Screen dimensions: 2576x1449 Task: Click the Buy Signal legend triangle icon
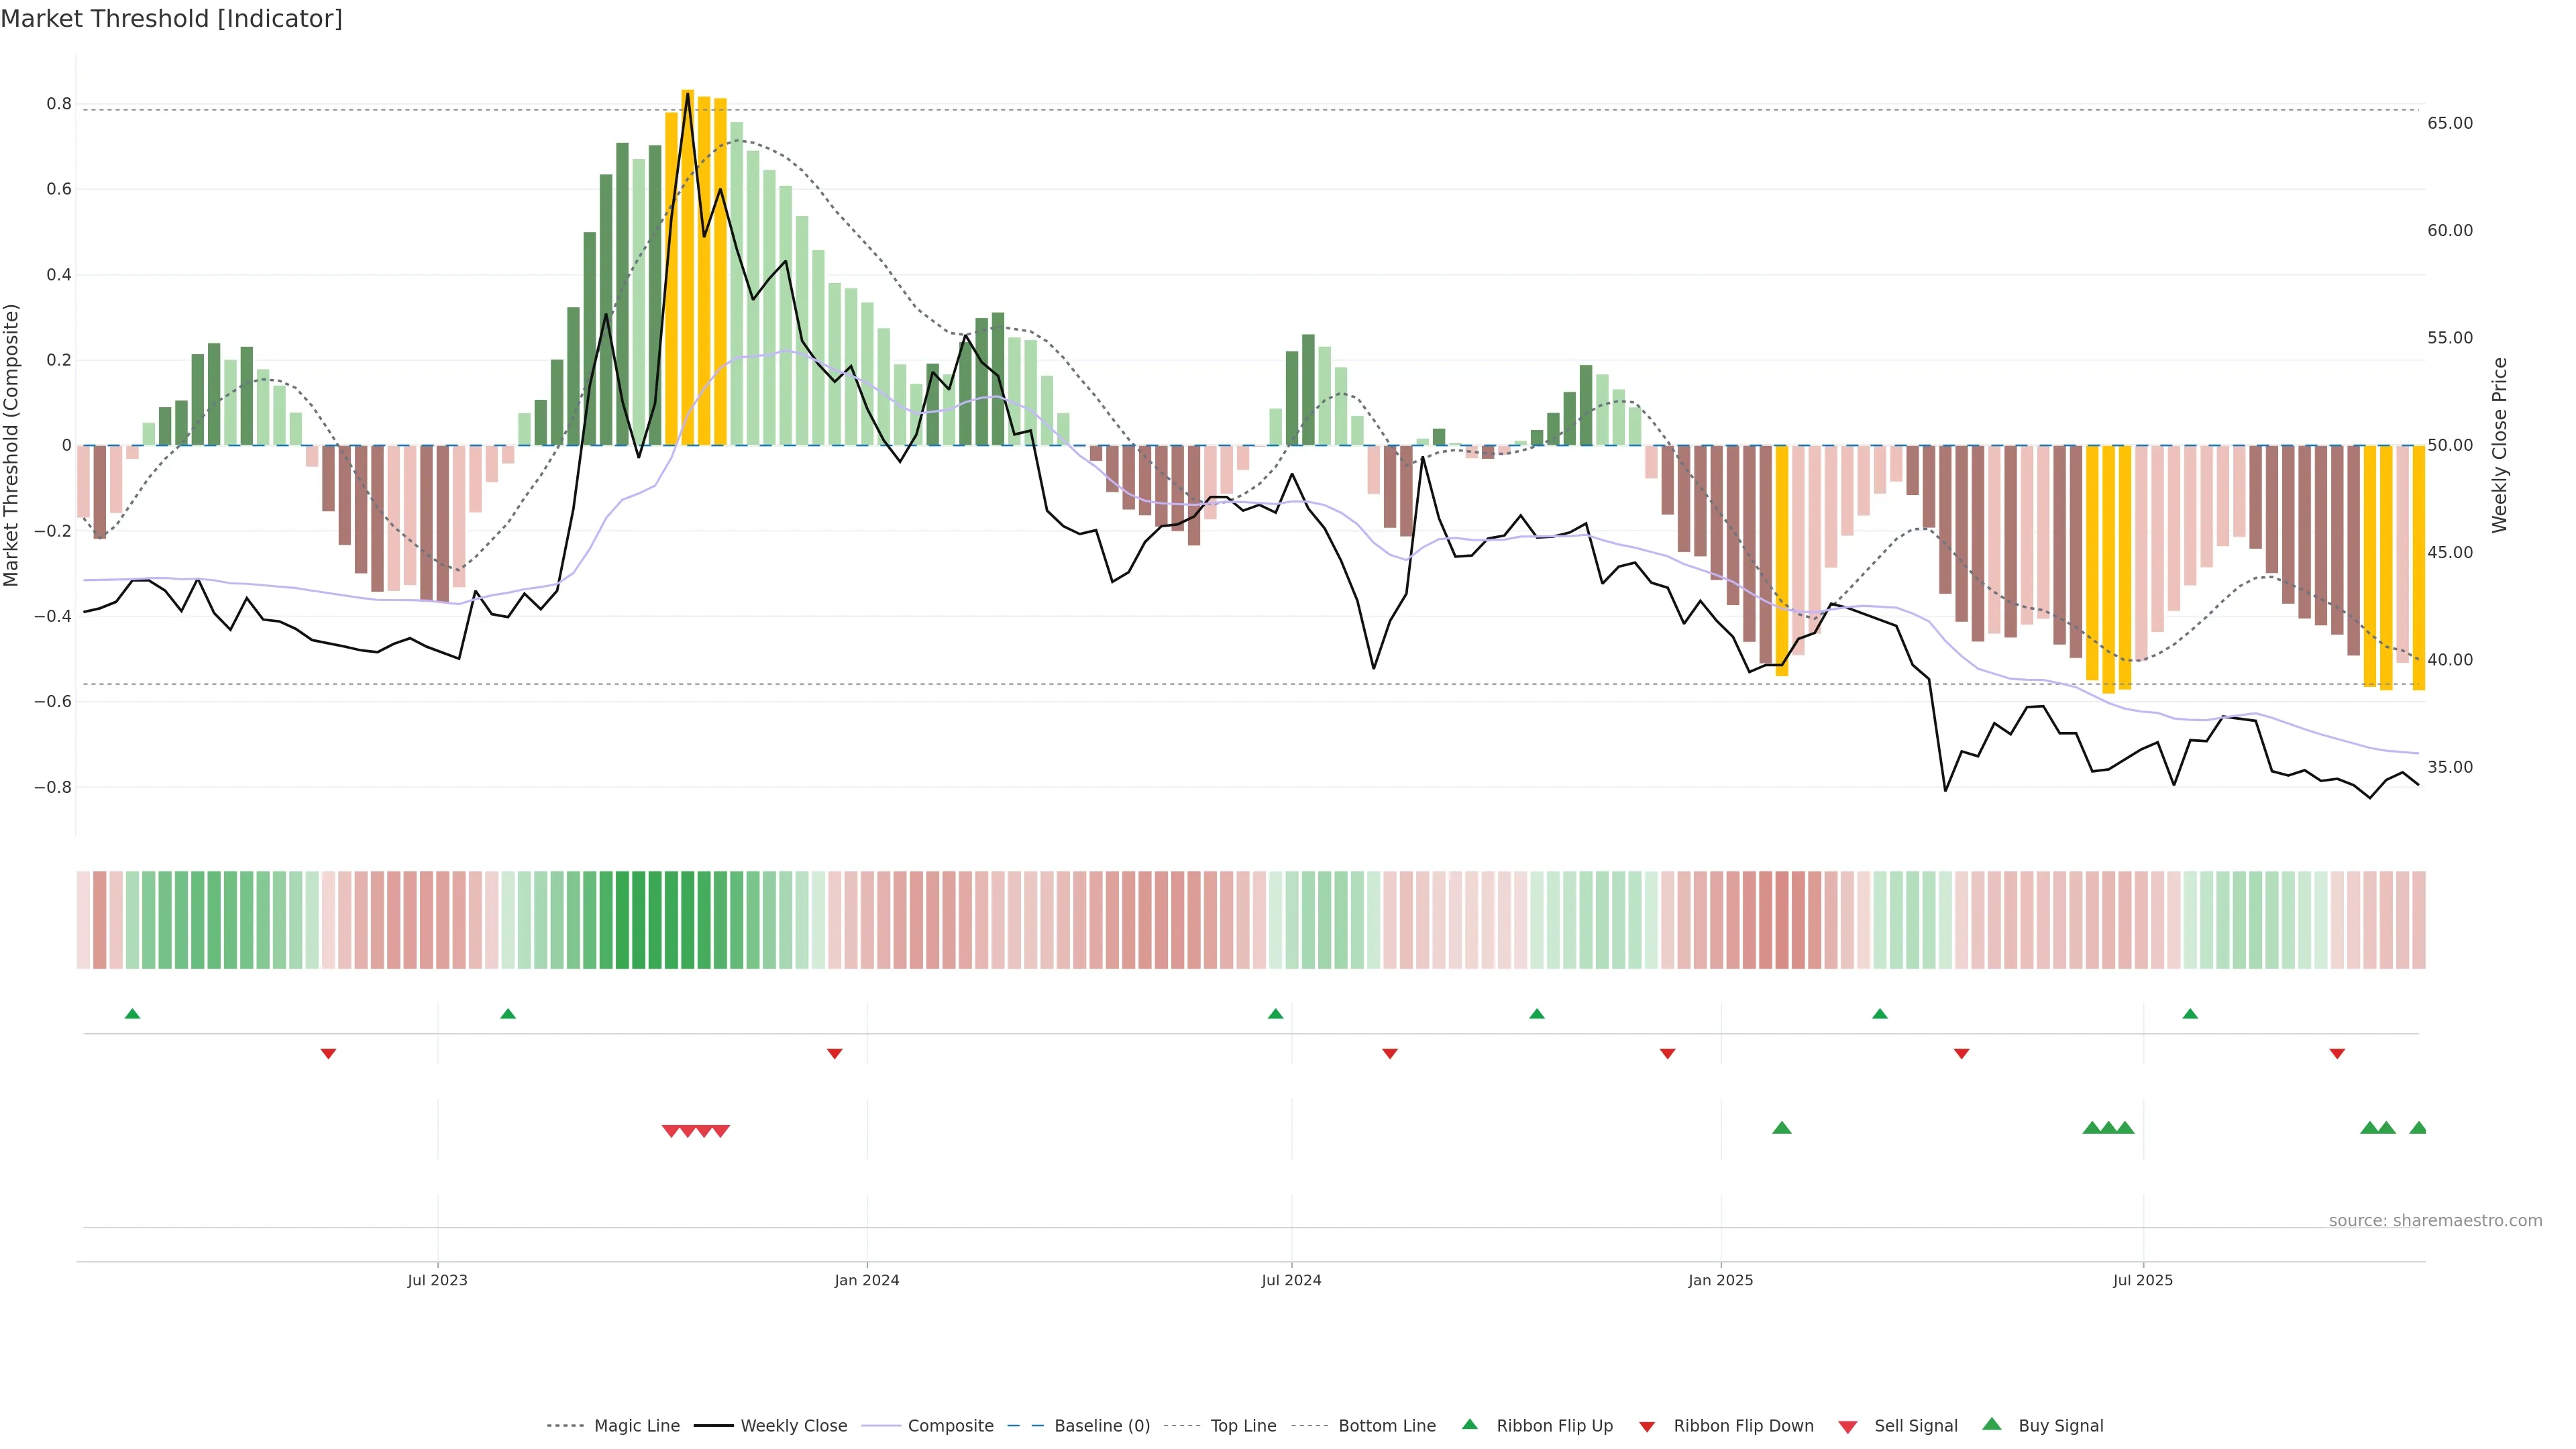[1992, 1424]
